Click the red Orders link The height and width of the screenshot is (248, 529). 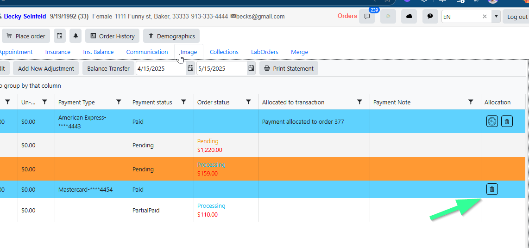[x=347, y=16]
